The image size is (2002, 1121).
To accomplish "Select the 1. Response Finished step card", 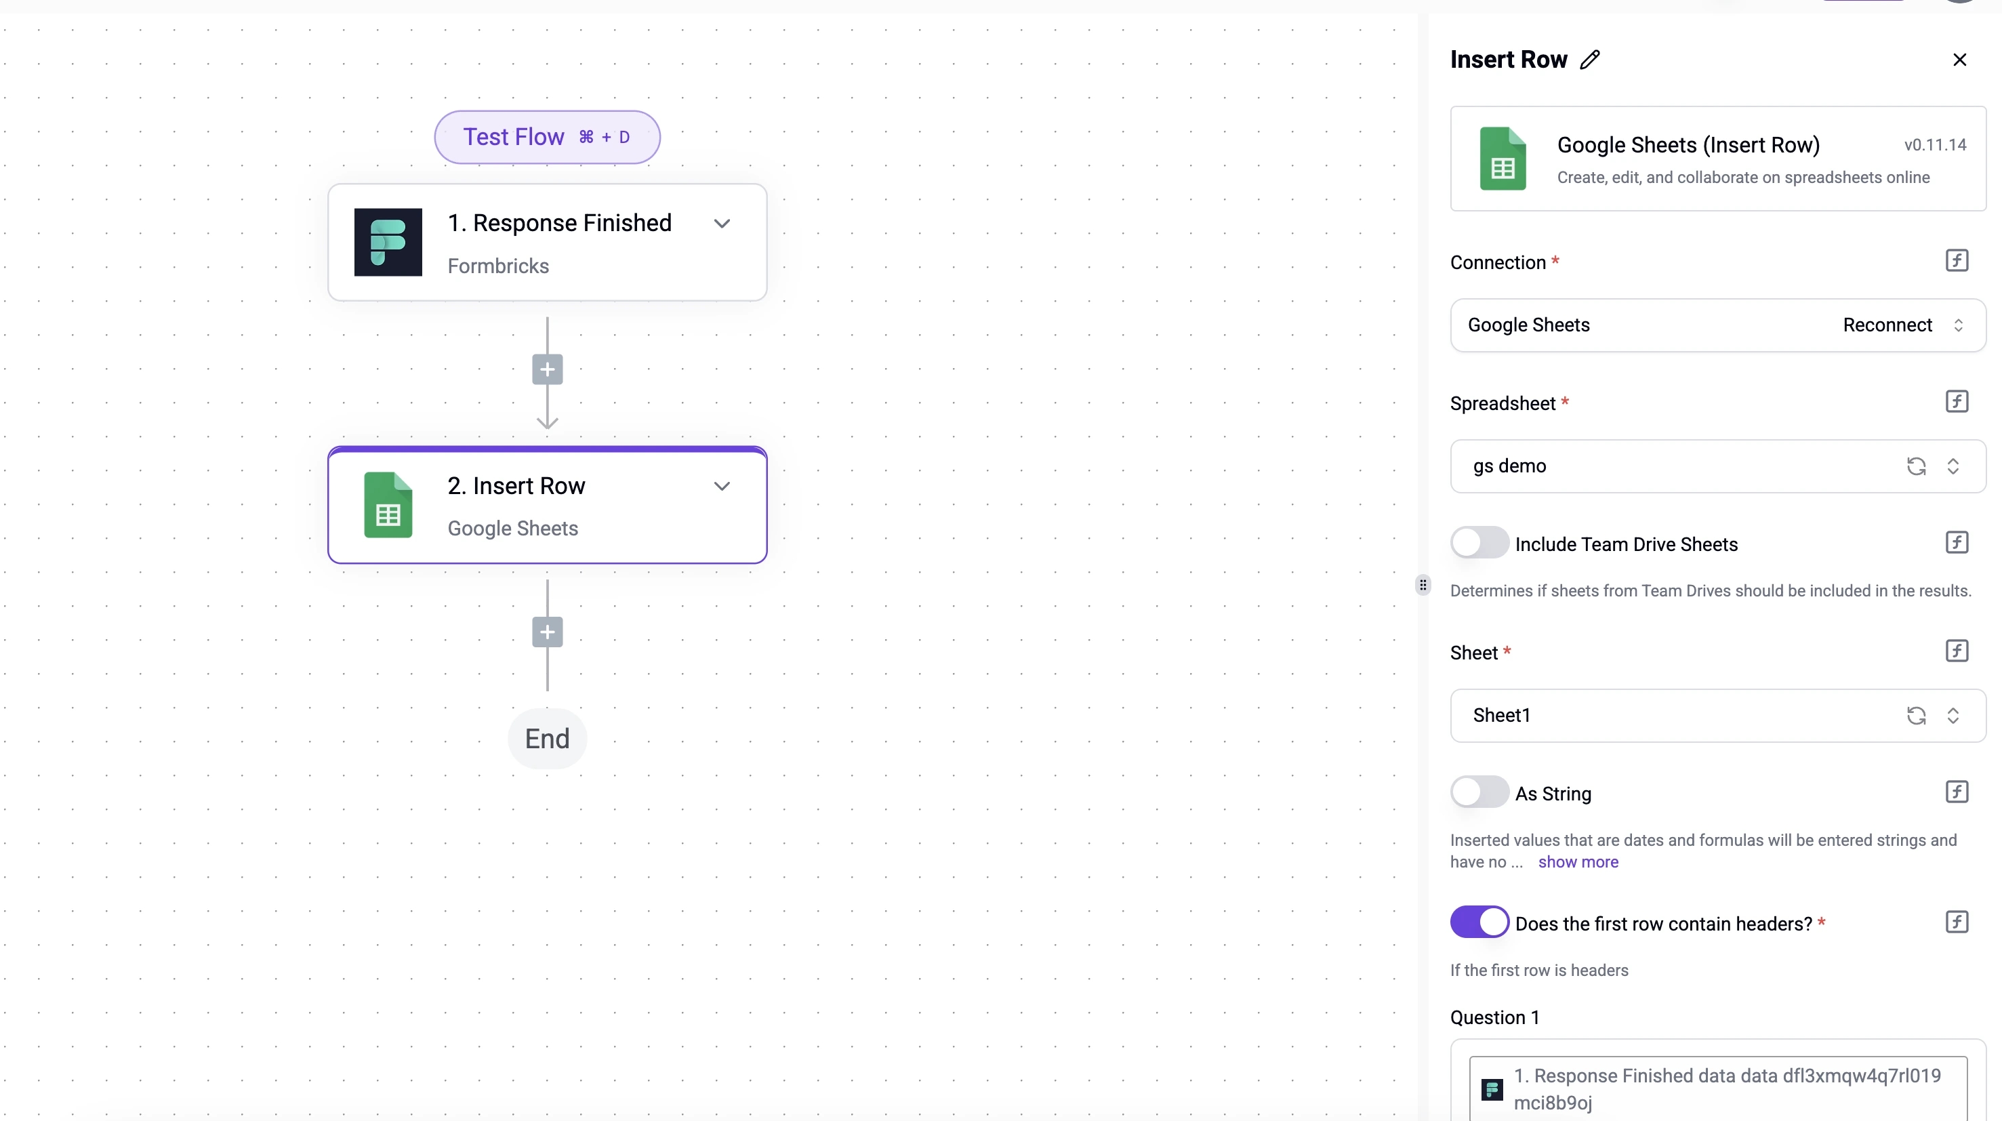I will (x=547, y=242).
